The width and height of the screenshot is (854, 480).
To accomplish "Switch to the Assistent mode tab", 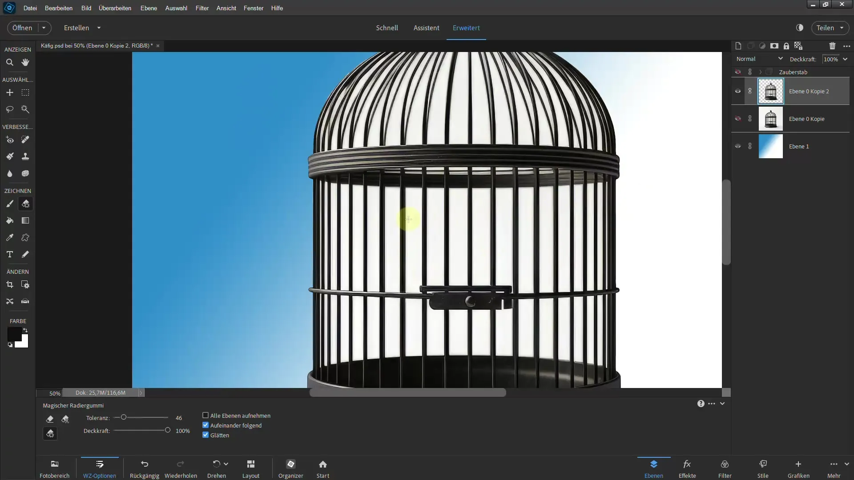I will click(426, 28).
